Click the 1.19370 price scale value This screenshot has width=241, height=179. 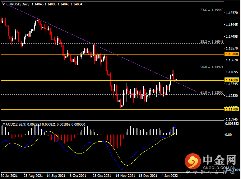pos(232,13)
